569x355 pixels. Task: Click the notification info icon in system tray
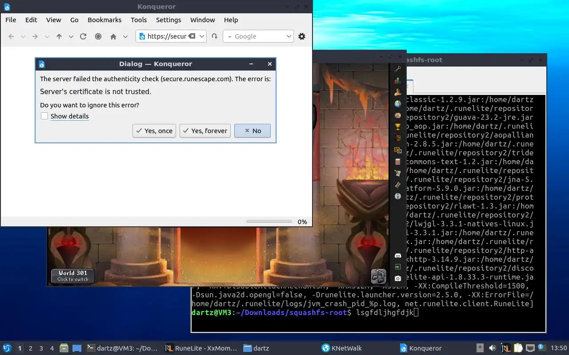542,348
